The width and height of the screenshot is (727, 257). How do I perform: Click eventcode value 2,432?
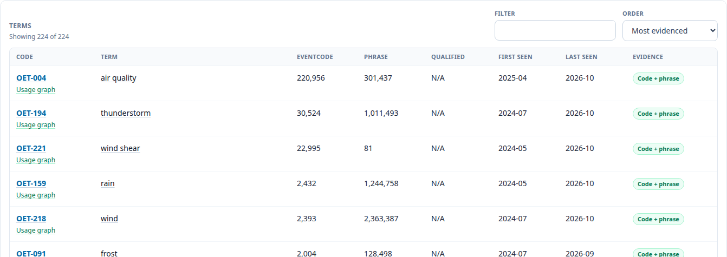[307, 183]
